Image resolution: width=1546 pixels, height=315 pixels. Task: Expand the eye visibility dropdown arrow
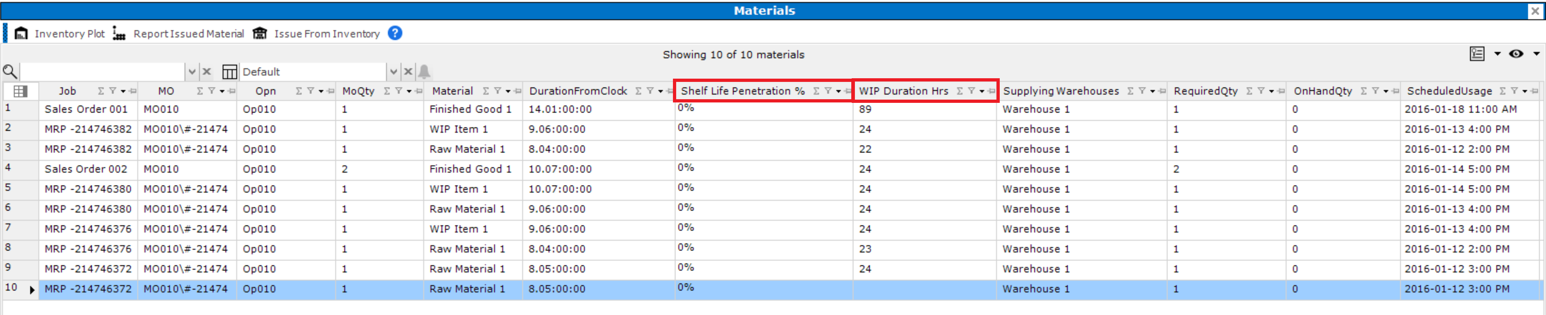coord(1536,54)
